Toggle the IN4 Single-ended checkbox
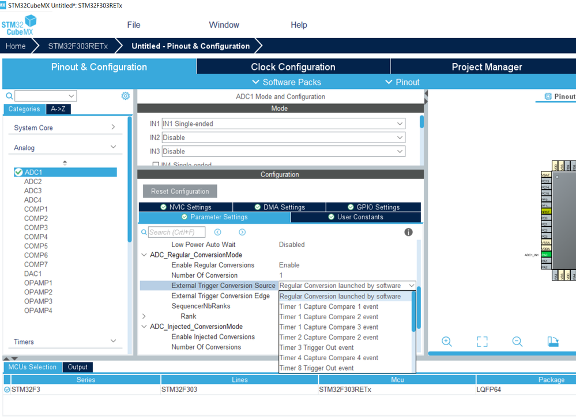Screen dimensions: 576x419 coord(156,164)
